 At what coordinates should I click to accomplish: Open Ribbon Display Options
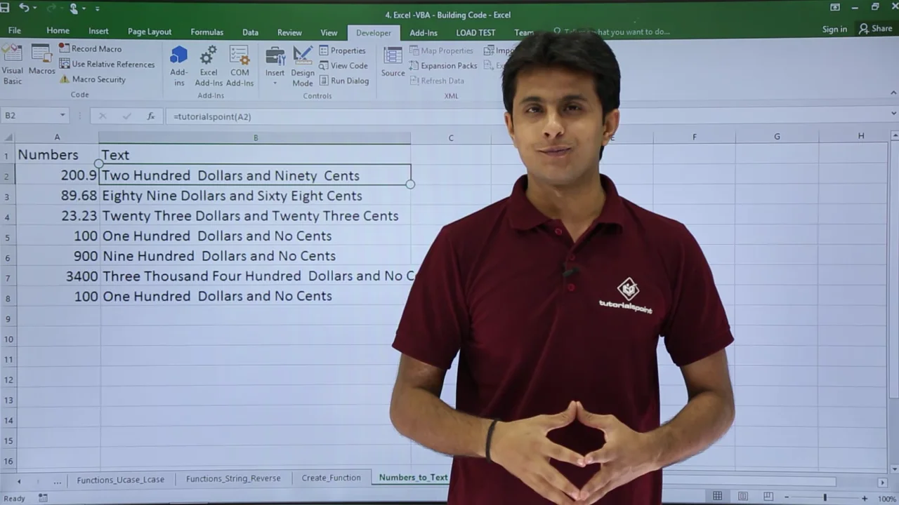[834, 8]
